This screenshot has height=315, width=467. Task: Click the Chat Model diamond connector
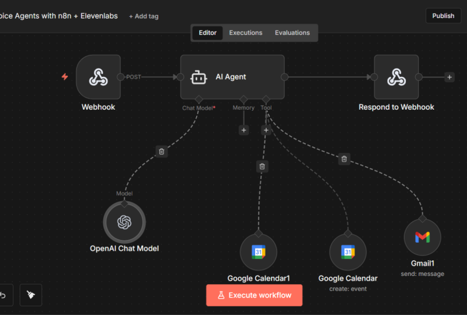tap(198, 99)
